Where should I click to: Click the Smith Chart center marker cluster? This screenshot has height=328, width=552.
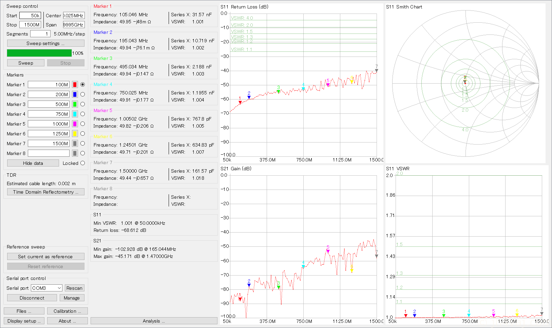coord(465,81)
